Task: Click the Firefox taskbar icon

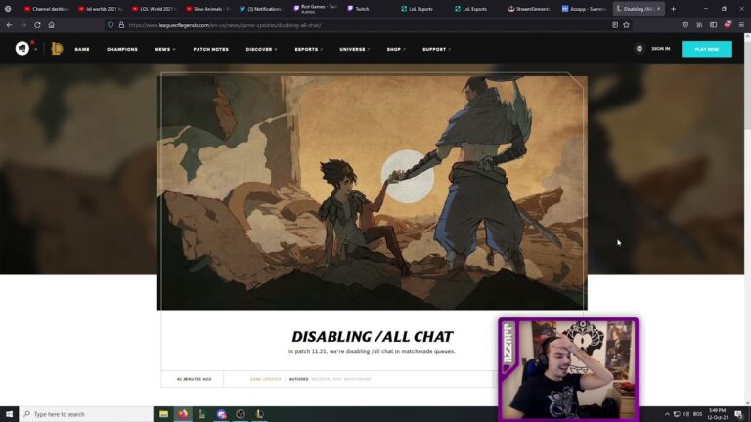Action: click(x=183, y=414)
